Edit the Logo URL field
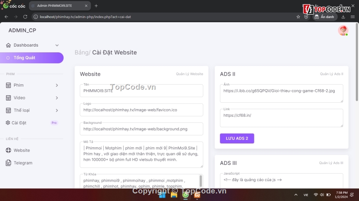This screenshot has height=201, width=359. coord(141,110)
